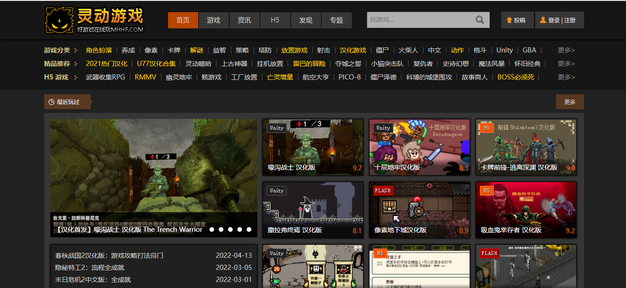This screenshot has height=288, width=626.
Task: Open 十层地牢汉化版 game thumbnail
Action: [x=419, y=147]
